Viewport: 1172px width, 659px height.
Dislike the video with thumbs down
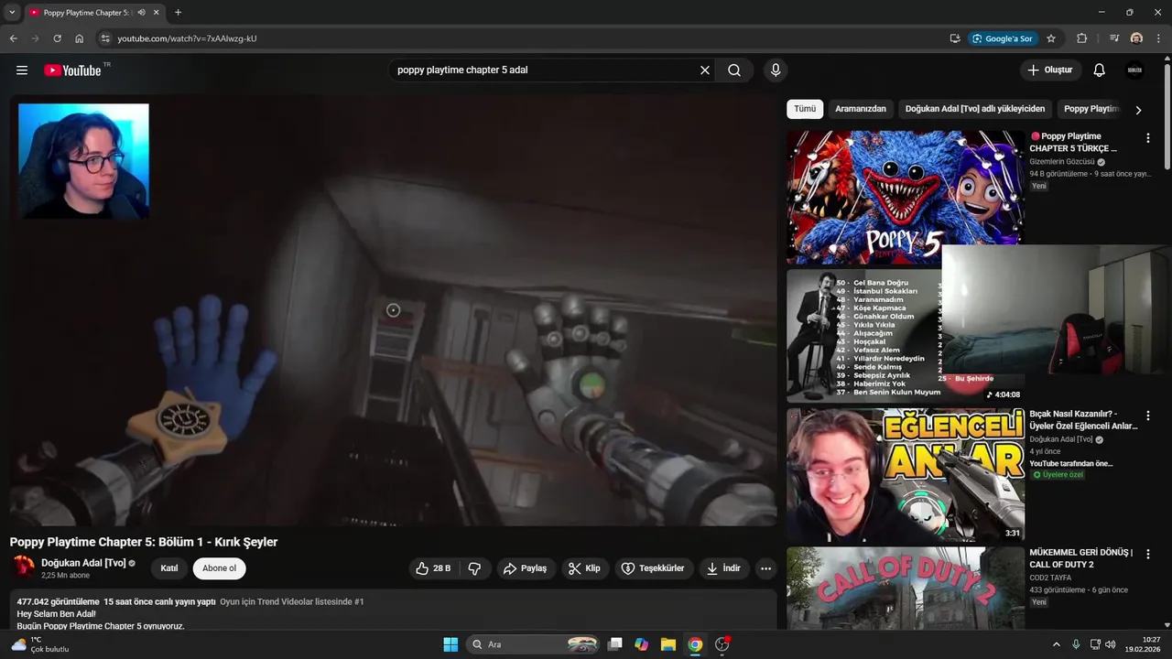(474, 568)
